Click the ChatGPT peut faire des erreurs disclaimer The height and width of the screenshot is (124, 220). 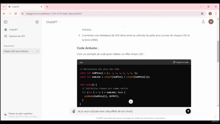131,118
